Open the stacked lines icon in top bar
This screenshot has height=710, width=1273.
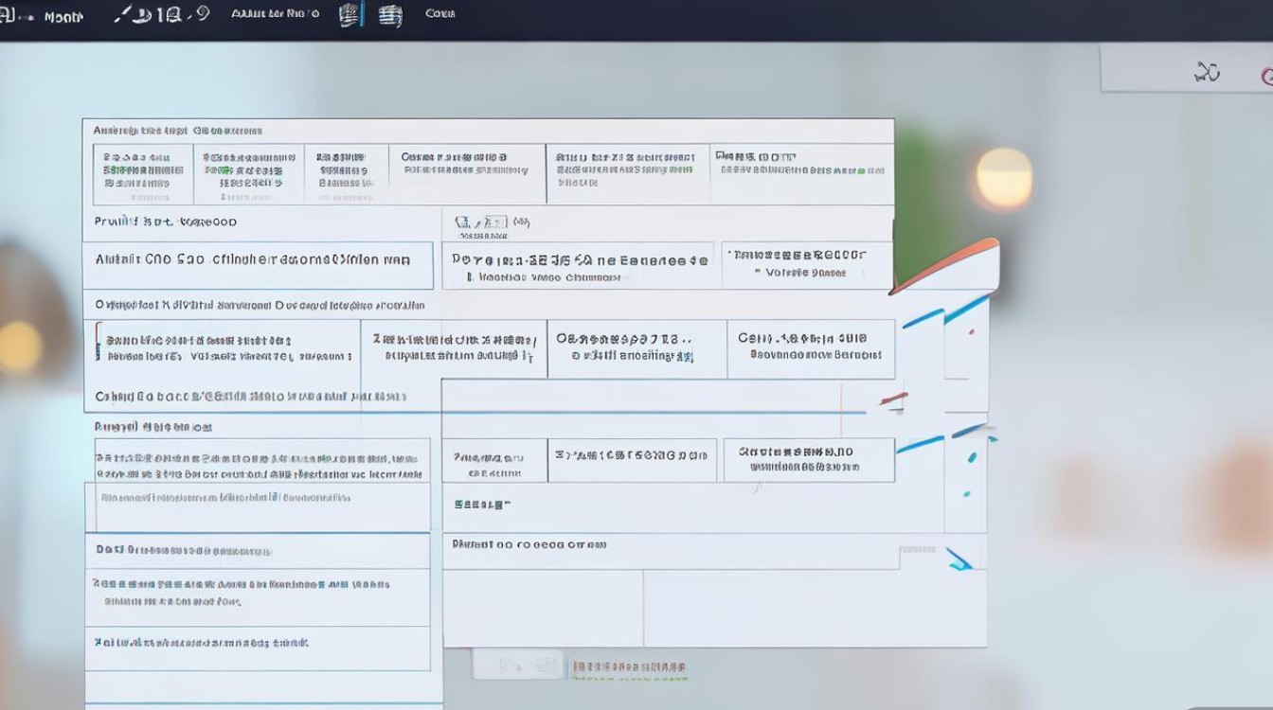point(389,15)
